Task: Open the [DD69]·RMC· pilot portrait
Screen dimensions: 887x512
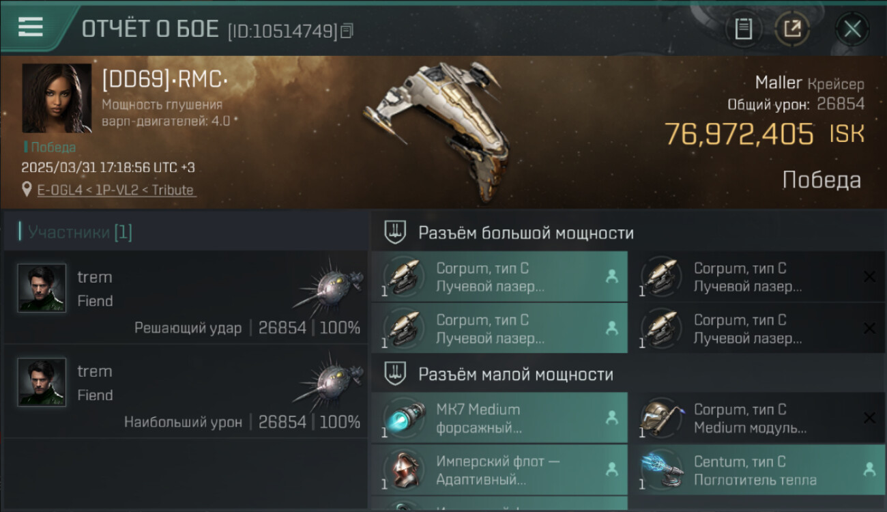Action: [57, 98]
